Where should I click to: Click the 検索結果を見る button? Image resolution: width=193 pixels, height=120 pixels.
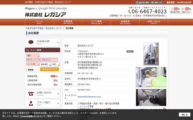49,69
